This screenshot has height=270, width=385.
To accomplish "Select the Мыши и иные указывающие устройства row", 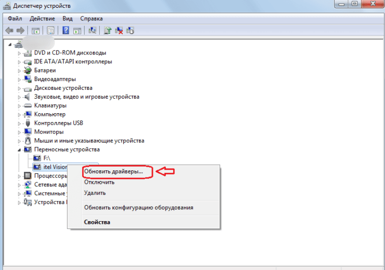I will (x=89, y=141).
